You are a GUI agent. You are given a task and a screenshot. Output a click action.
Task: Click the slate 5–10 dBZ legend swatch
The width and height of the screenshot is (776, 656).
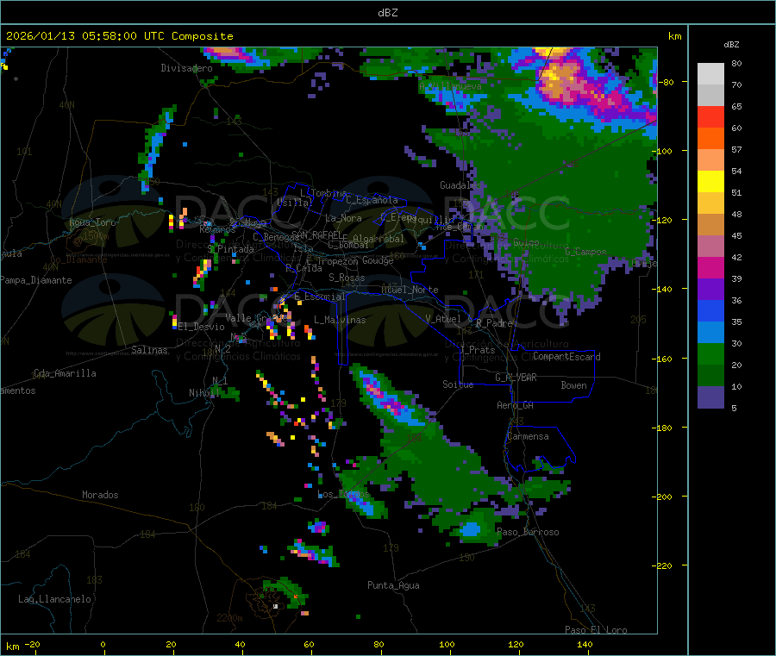tap(710, 397)
